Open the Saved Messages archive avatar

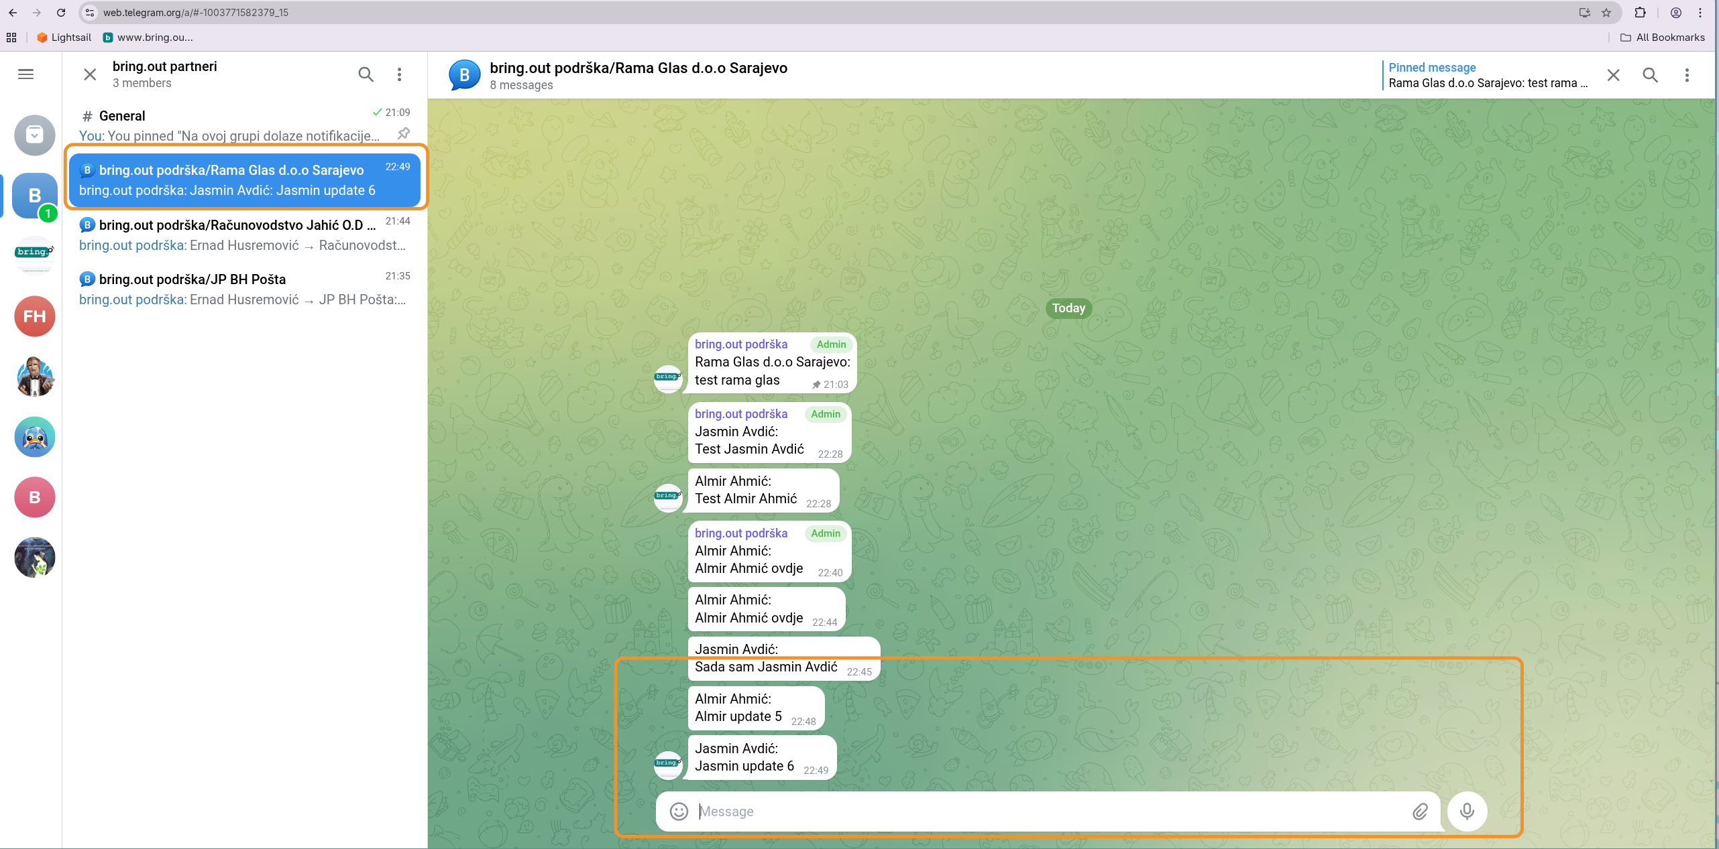click(35, 135)
